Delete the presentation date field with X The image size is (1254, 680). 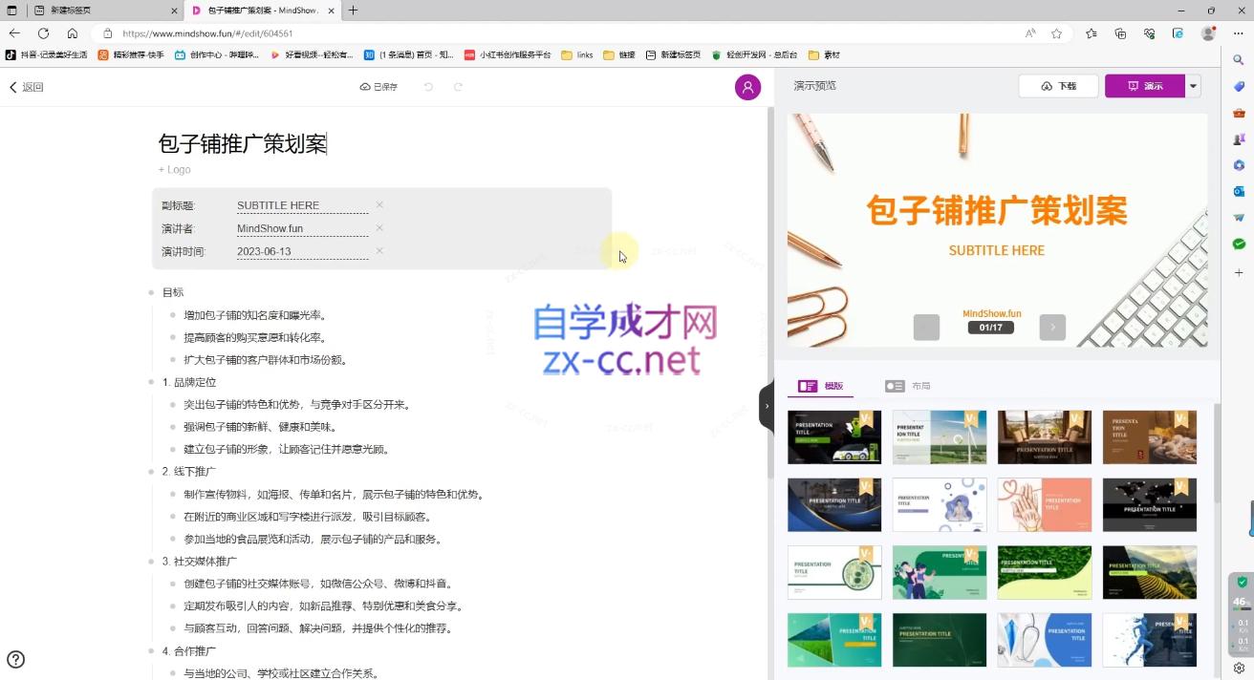tap(379, 251)
